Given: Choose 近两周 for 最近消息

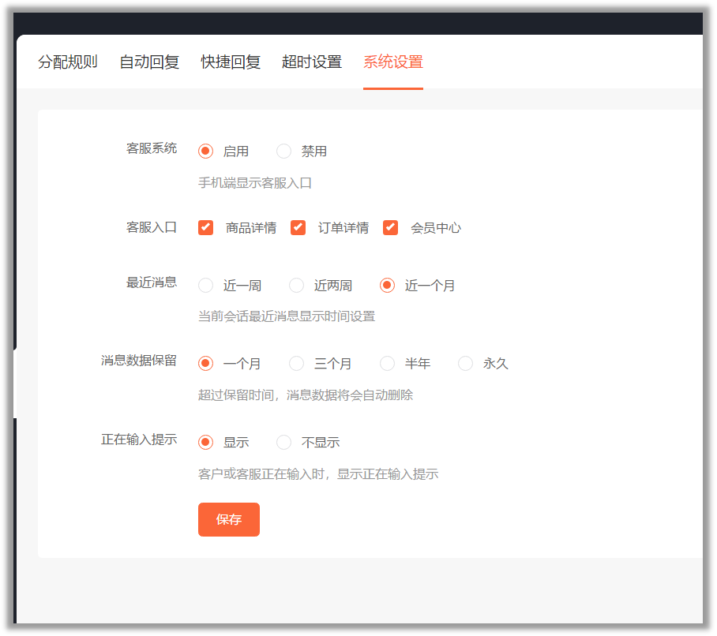Looking at the screenshot, I should click(297, 286).
